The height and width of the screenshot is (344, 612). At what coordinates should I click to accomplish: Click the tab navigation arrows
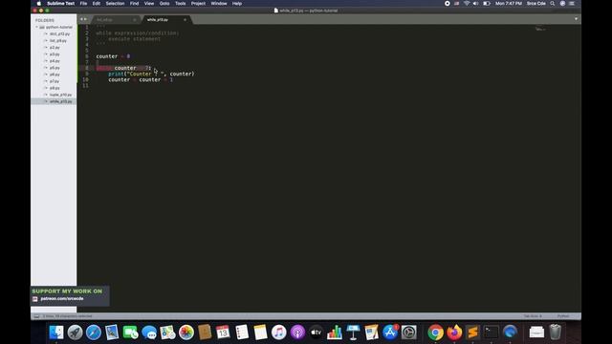pos(83,19)
